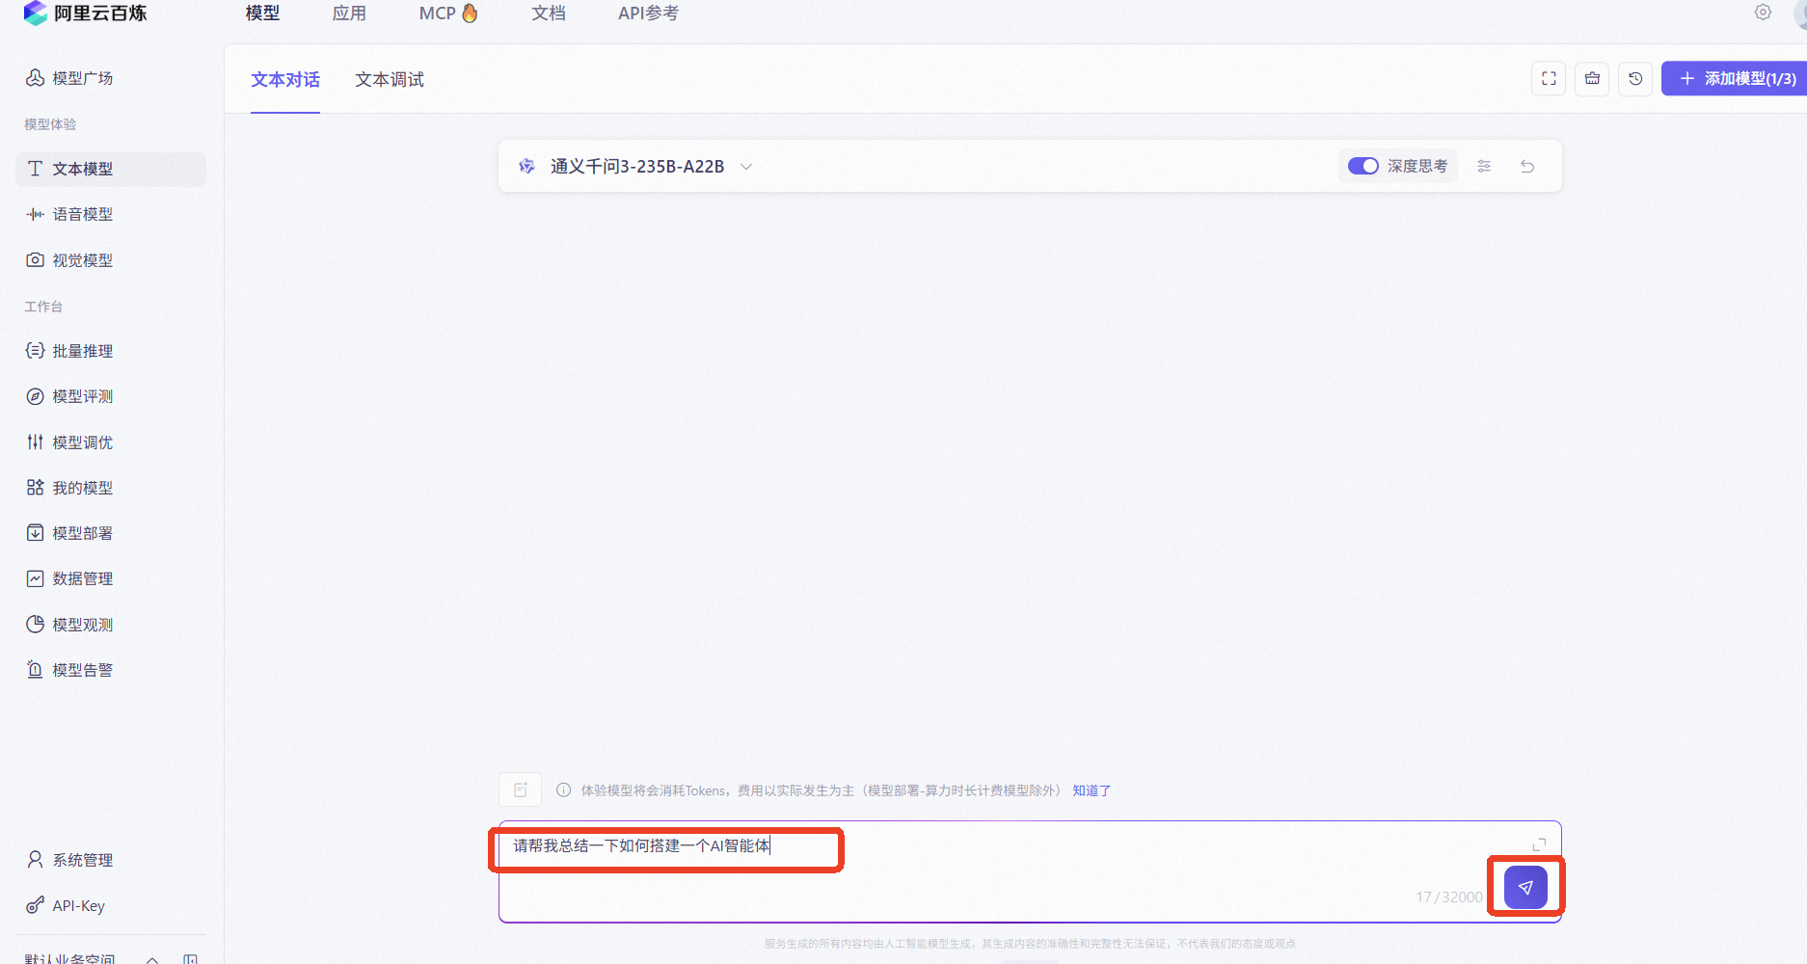
Task: Click the sidebar collapse icon at bottom left
Action: (x=190, y=959)
